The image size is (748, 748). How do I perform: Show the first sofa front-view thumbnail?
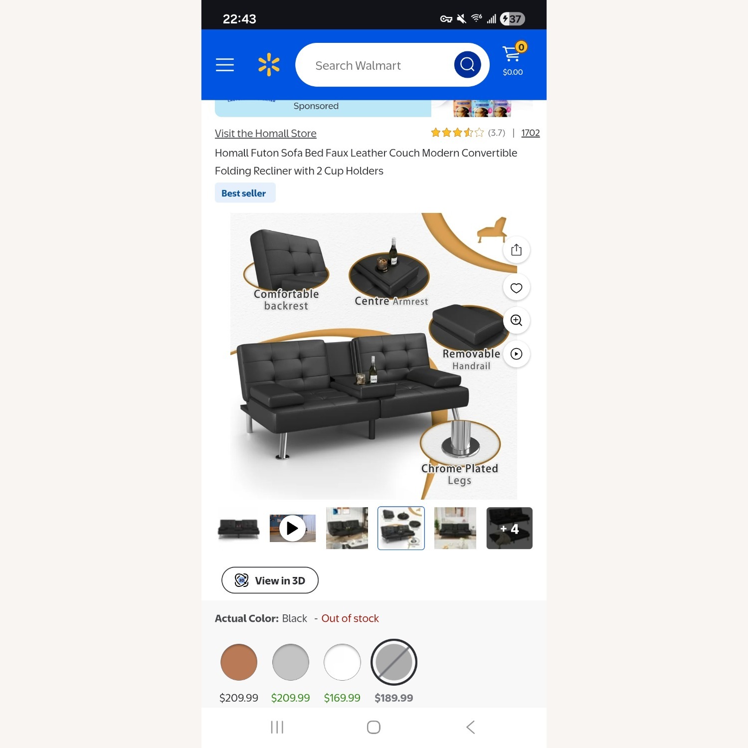(x=239, y=529)
